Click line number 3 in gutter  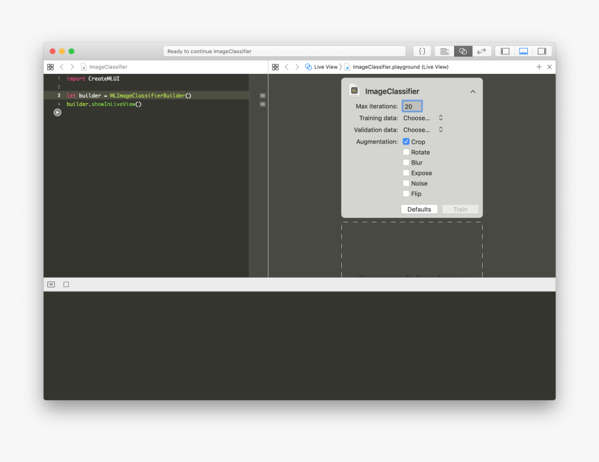tap(59, 95)
